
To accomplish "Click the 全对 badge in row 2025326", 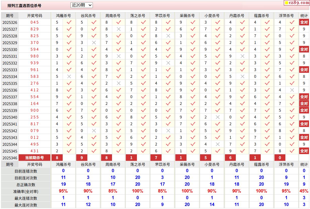I will [x=304, y=22].
